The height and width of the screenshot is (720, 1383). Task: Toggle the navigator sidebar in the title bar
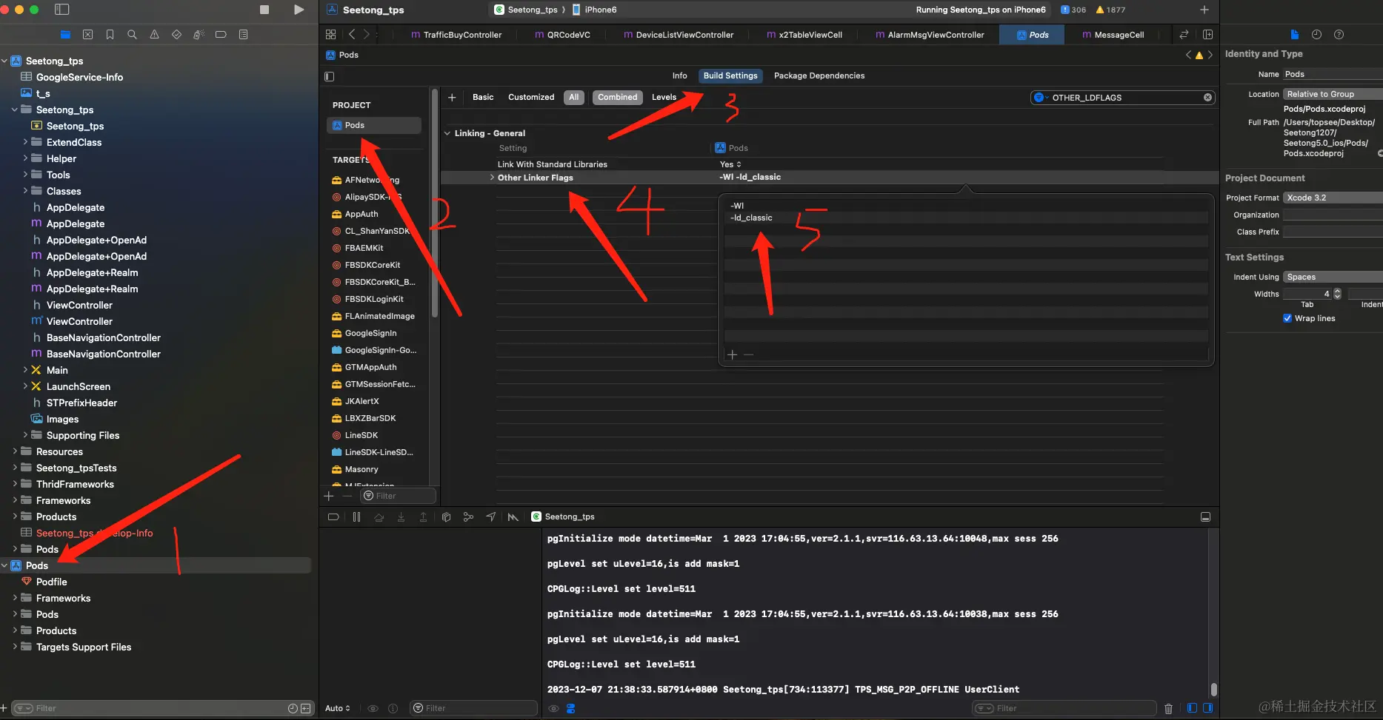point(62,10)
